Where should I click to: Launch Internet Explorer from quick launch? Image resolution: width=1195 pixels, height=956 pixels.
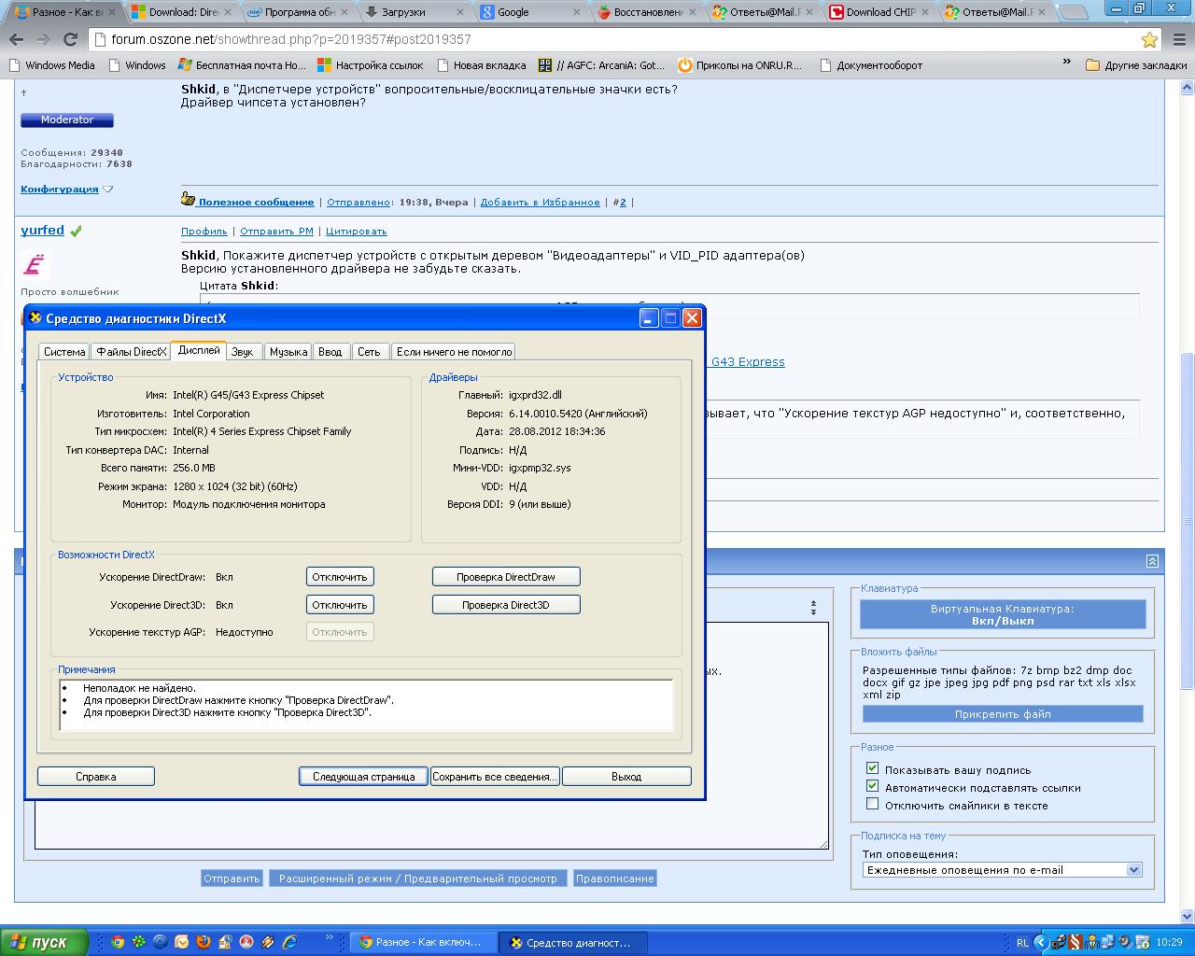(x=289, y=942)
